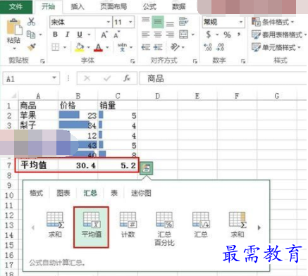This screenshot has height=276, width=308.
Task: Increase font size with large A
Action: pyautogui.click(x=104, y=34)
